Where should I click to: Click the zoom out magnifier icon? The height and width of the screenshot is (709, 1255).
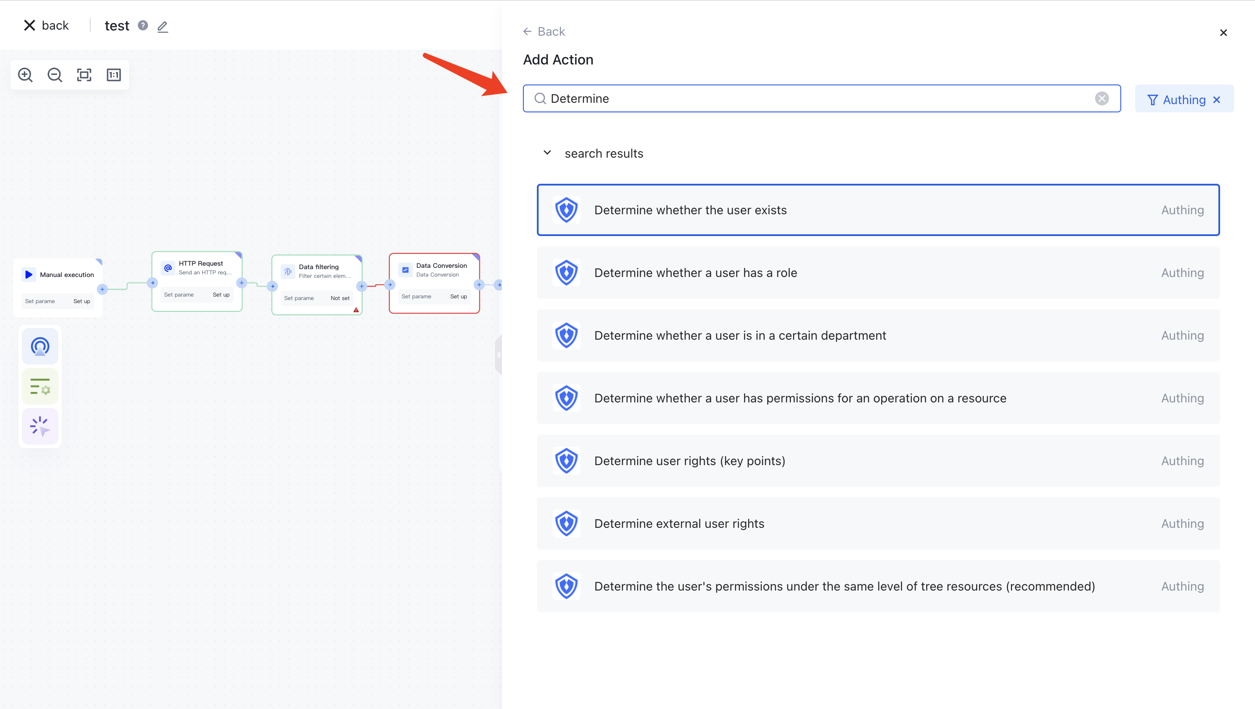[x=54, y=75]
